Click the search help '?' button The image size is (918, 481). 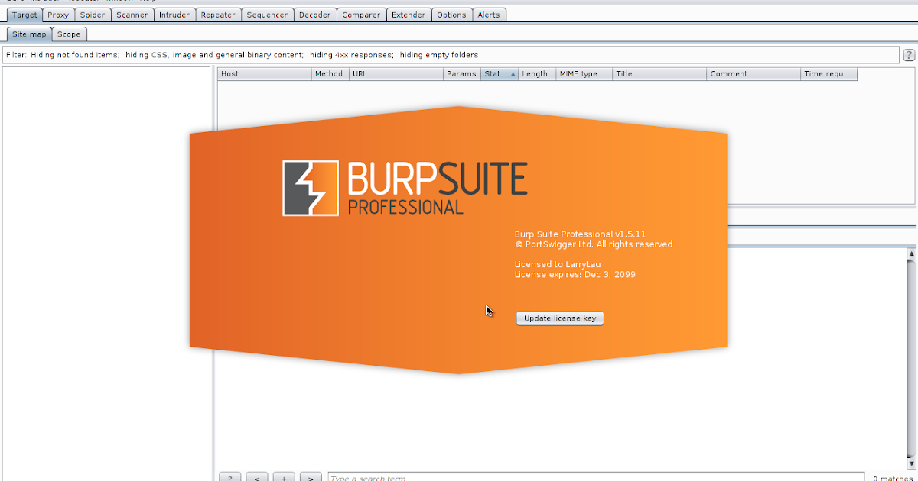229,476
